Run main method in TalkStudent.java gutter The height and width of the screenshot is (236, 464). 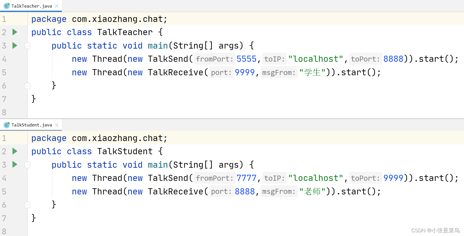coord(15,164)
